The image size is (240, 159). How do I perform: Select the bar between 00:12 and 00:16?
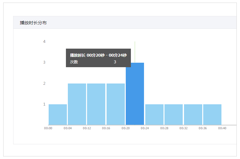click(x=96, y=104)
